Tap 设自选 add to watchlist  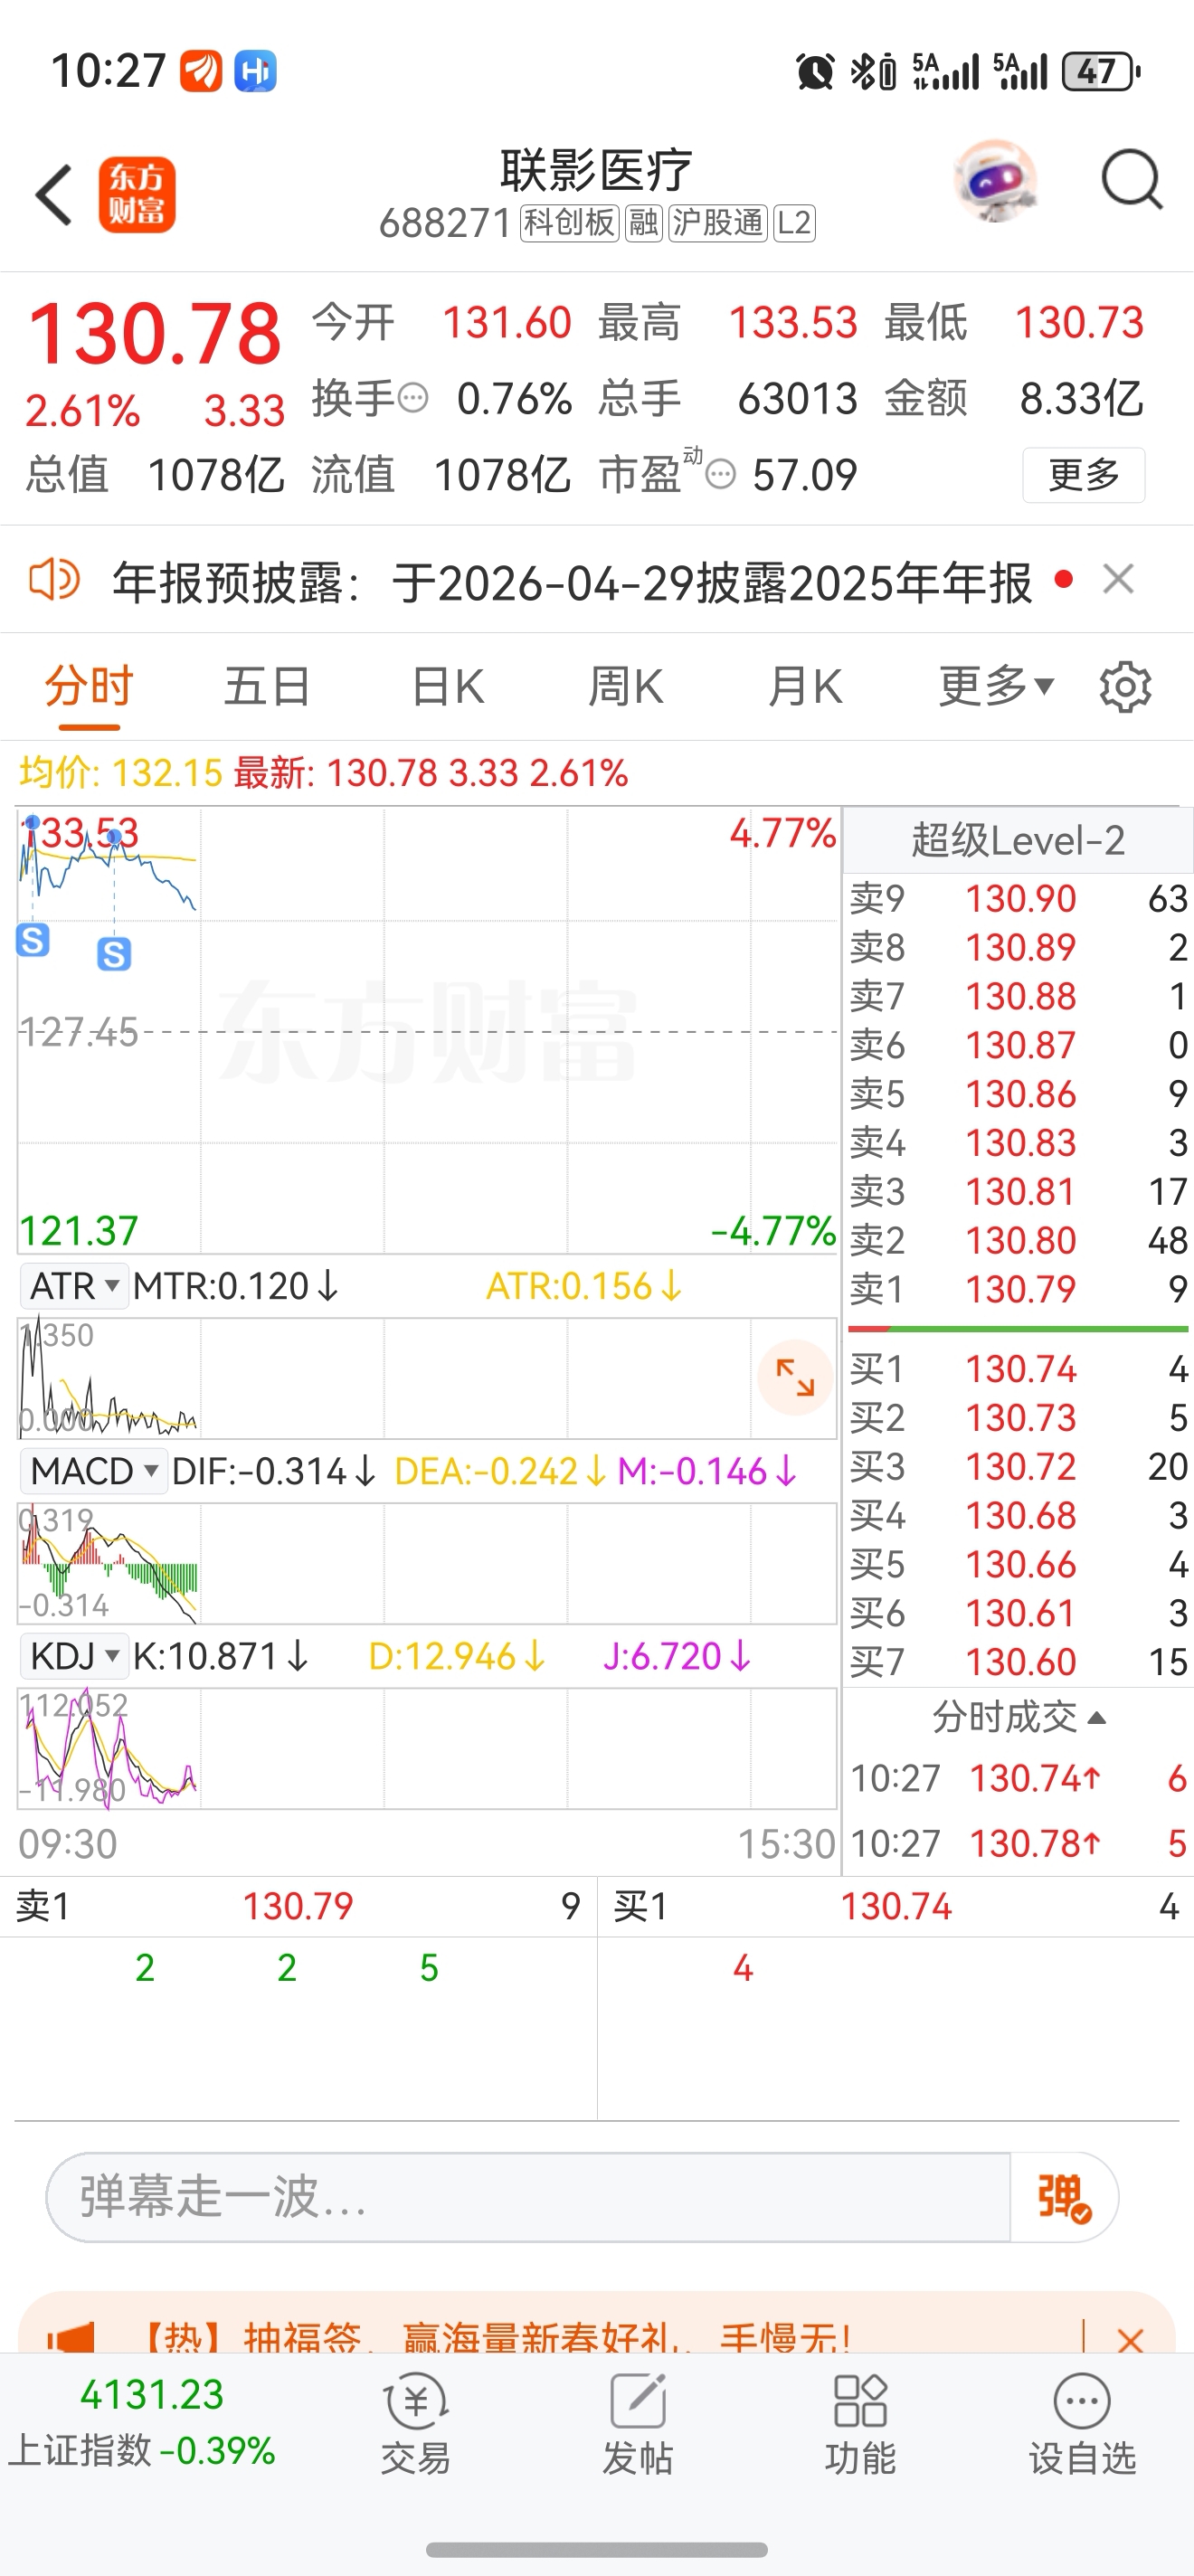coord(1082,2424)
